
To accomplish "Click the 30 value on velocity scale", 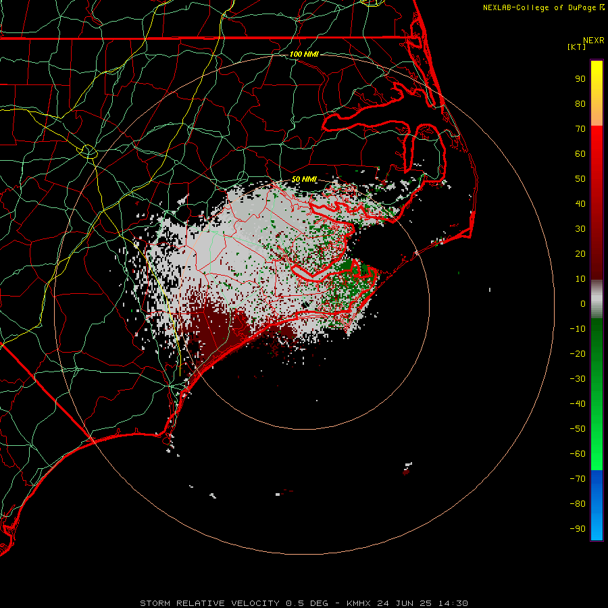I will click(580, 229).
